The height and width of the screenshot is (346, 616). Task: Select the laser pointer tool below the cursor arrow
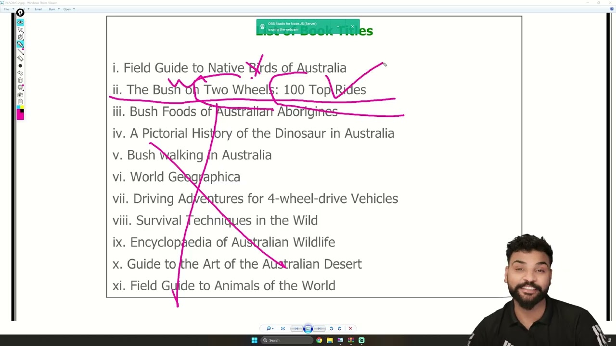[x=20, y=37]
